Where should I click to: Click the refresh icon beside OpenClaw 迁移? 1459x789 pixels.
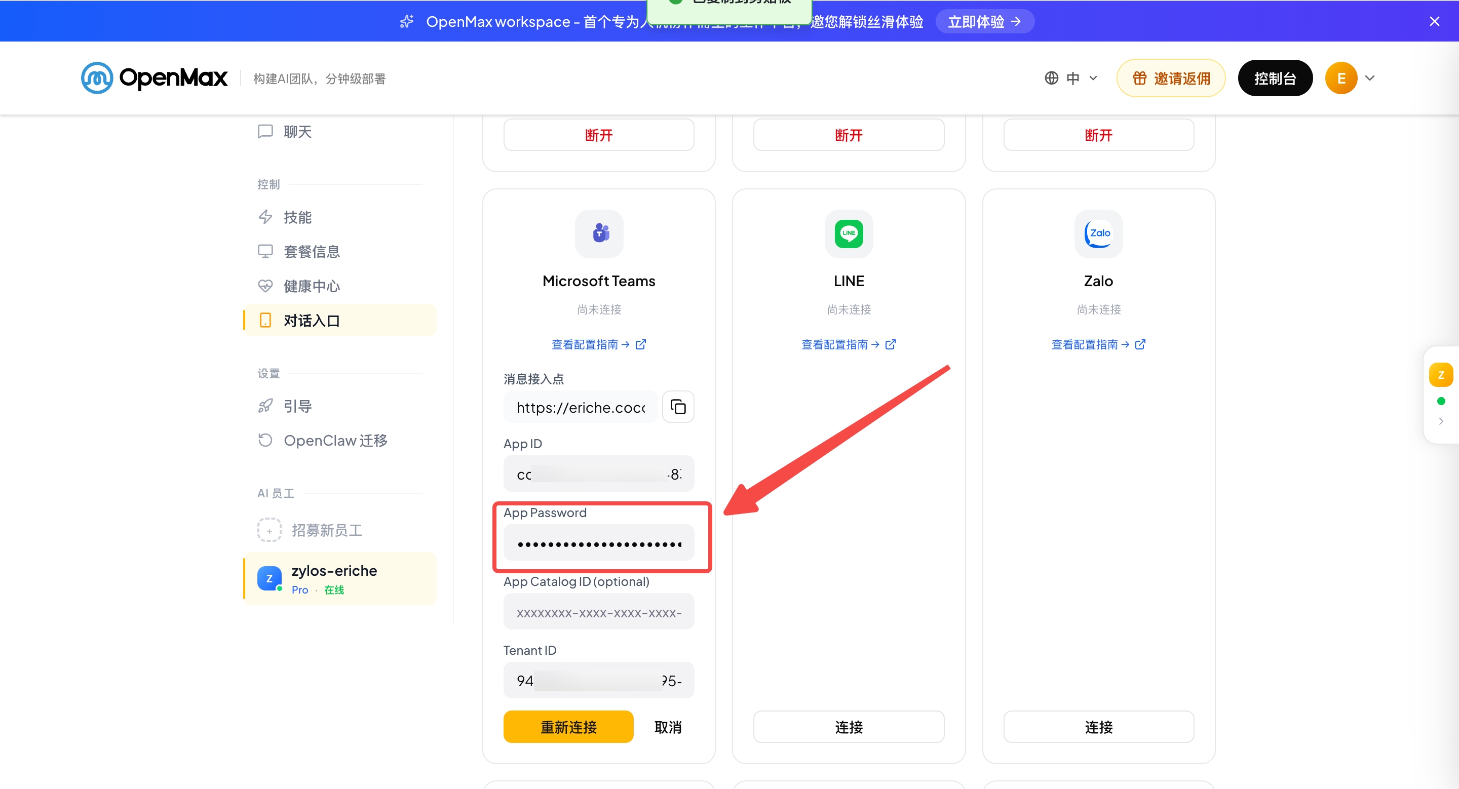265,440
